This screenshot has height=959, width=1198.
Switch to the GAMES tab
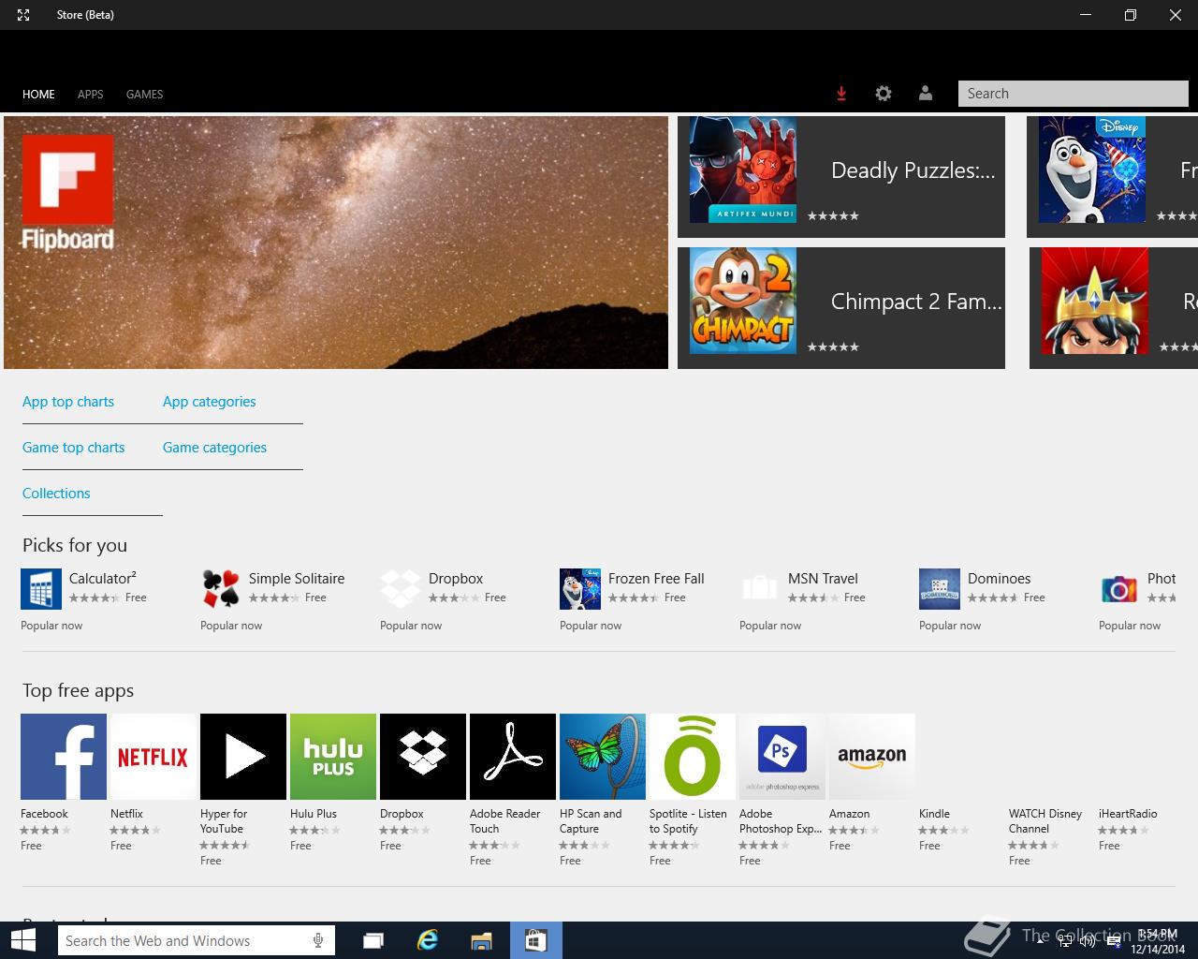coord(144,95)
